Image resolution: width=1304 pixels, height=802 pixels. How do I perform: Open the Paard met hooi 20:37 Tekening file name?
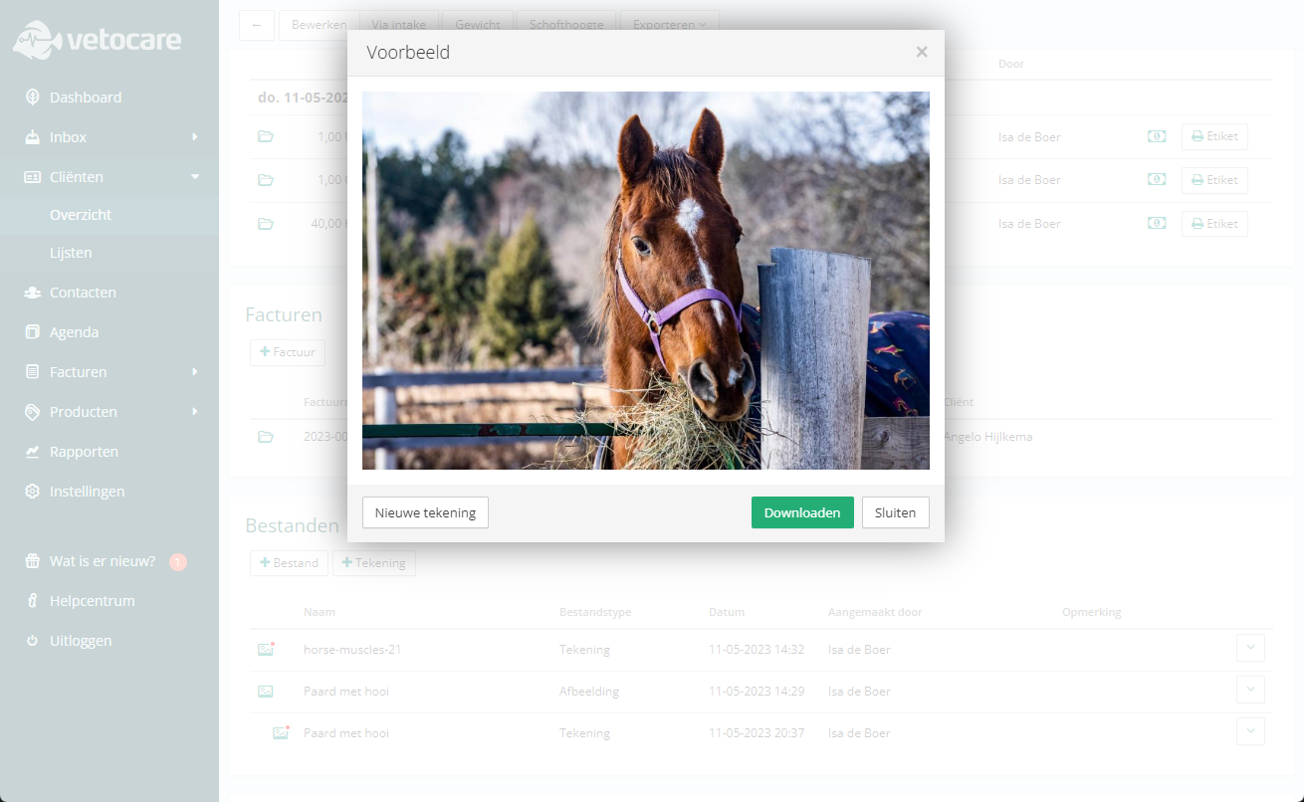(346, 732)
